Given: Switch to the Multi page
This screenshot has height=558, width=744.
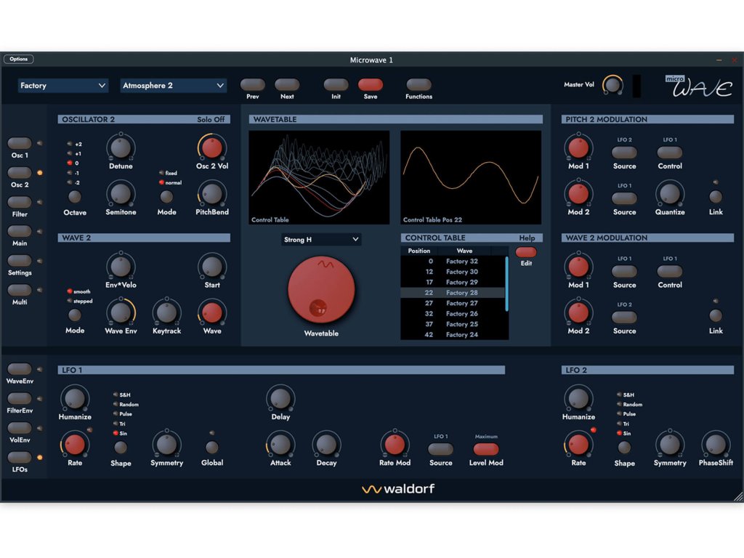Looking at the screenshot, I should (20, 290).
